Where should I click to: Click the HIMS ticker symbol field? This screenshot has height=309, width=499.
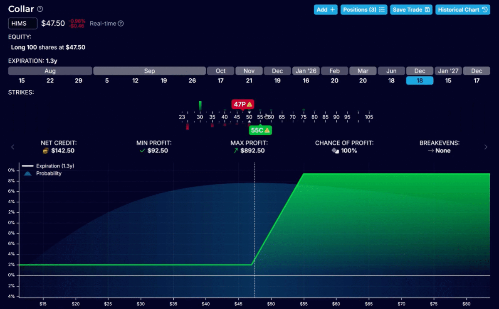(22, 24)
